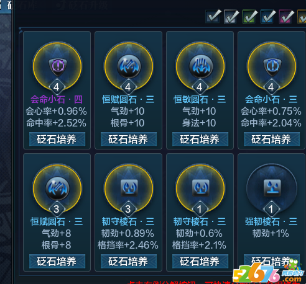The image size is (306, 284).
Task: Click 砭石培养 under blue 会命小石·三
Action: [x=272, y=140]
